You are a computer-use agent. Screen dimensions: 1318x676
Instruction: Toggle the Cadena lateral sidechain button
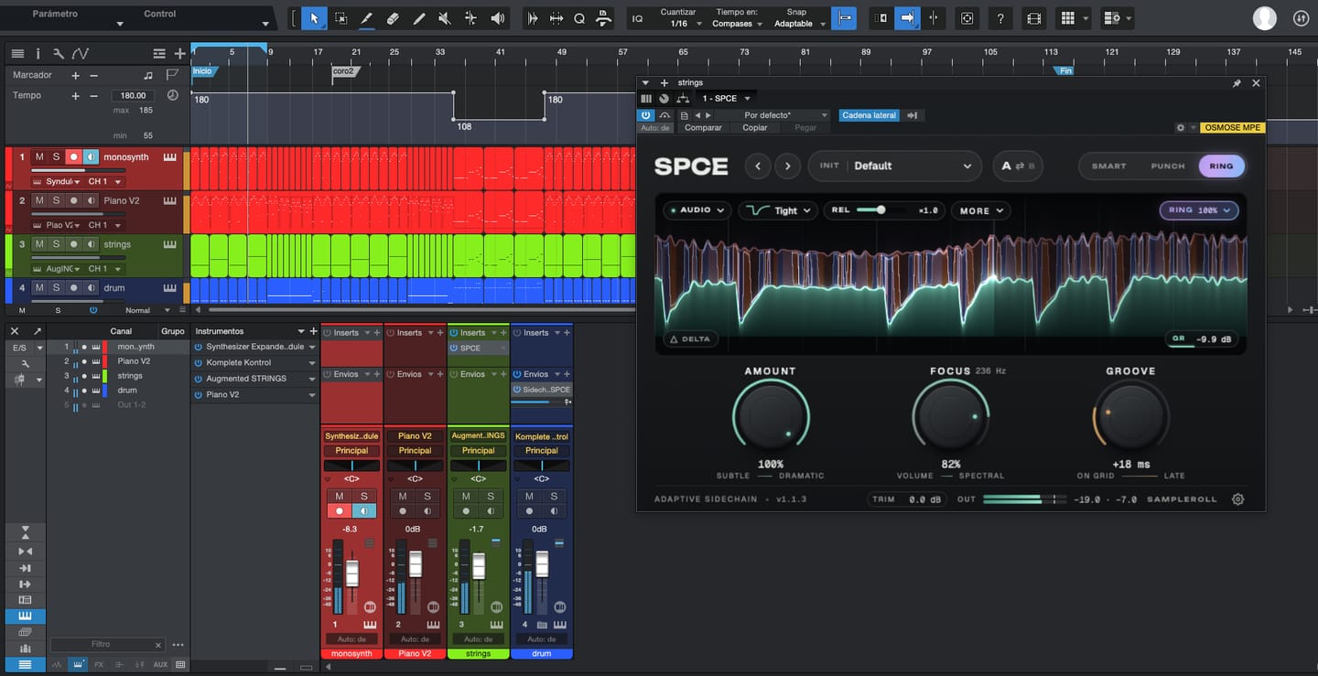(870, 115)
